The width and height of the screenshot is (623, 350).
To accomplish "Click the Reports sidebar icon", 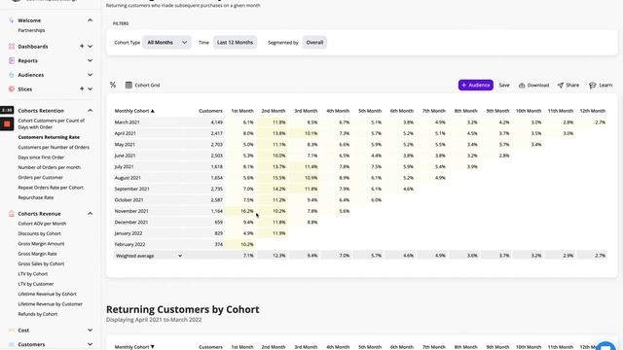I will tap(11, 60).
